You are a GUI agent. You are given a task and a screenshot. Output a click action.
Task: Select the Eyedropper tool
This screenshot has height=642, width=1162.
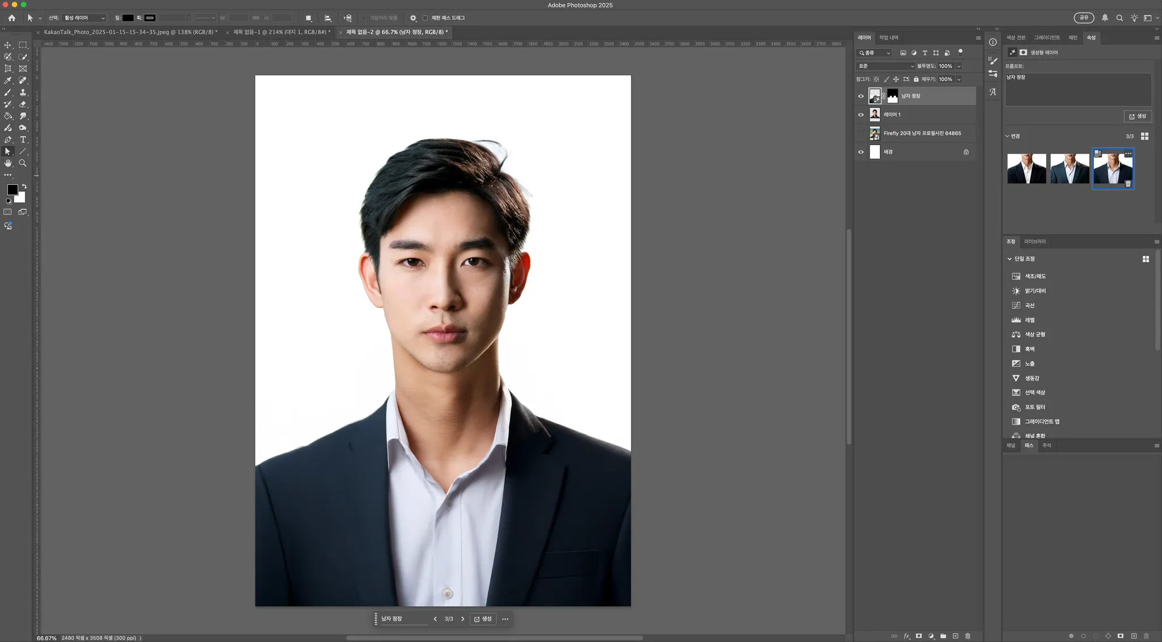(8, 81)
